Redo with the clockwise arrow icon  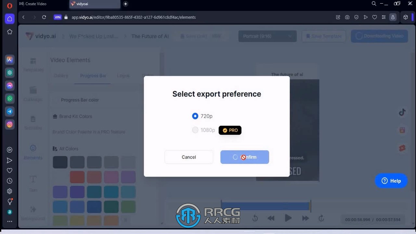coord(321,218)
